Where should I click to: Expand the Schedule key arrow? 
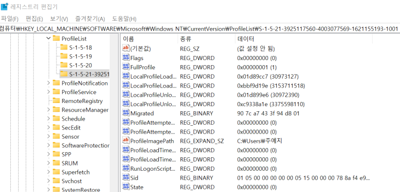click(49, 119)
